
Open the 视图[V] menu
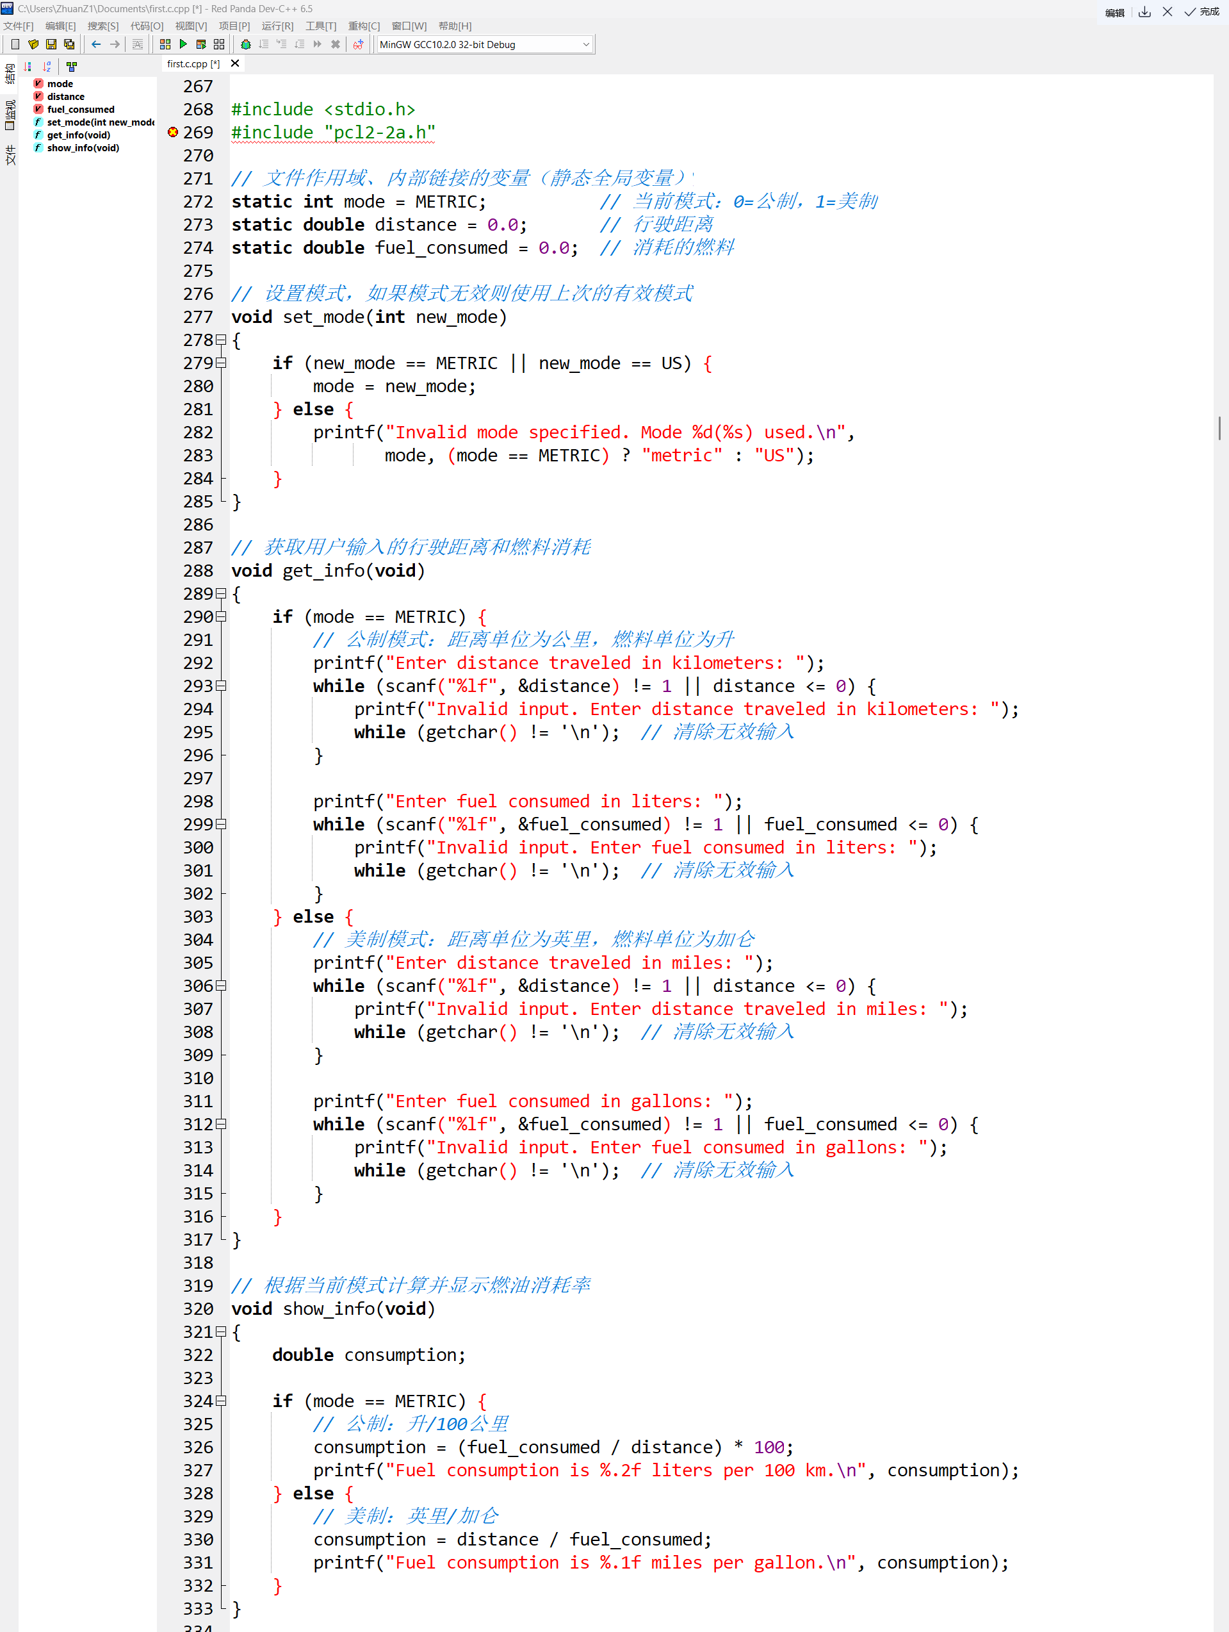[191, 26]
